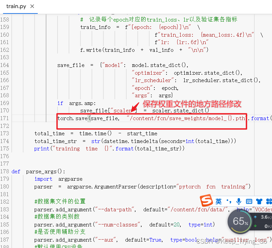Click comment '#数据集的类别数' on line 184
272x248 pixels.
point(57,217)
